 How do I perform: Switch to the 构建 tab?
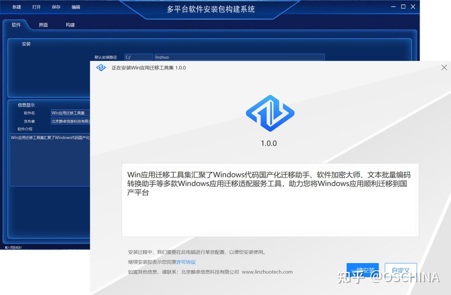[69, 25]
